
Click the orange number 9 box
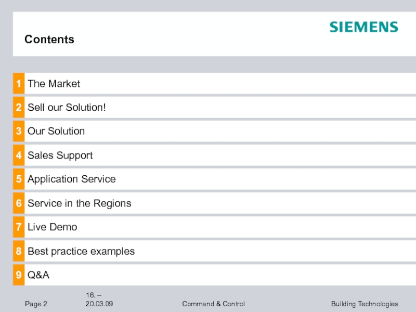coord(19,275)
